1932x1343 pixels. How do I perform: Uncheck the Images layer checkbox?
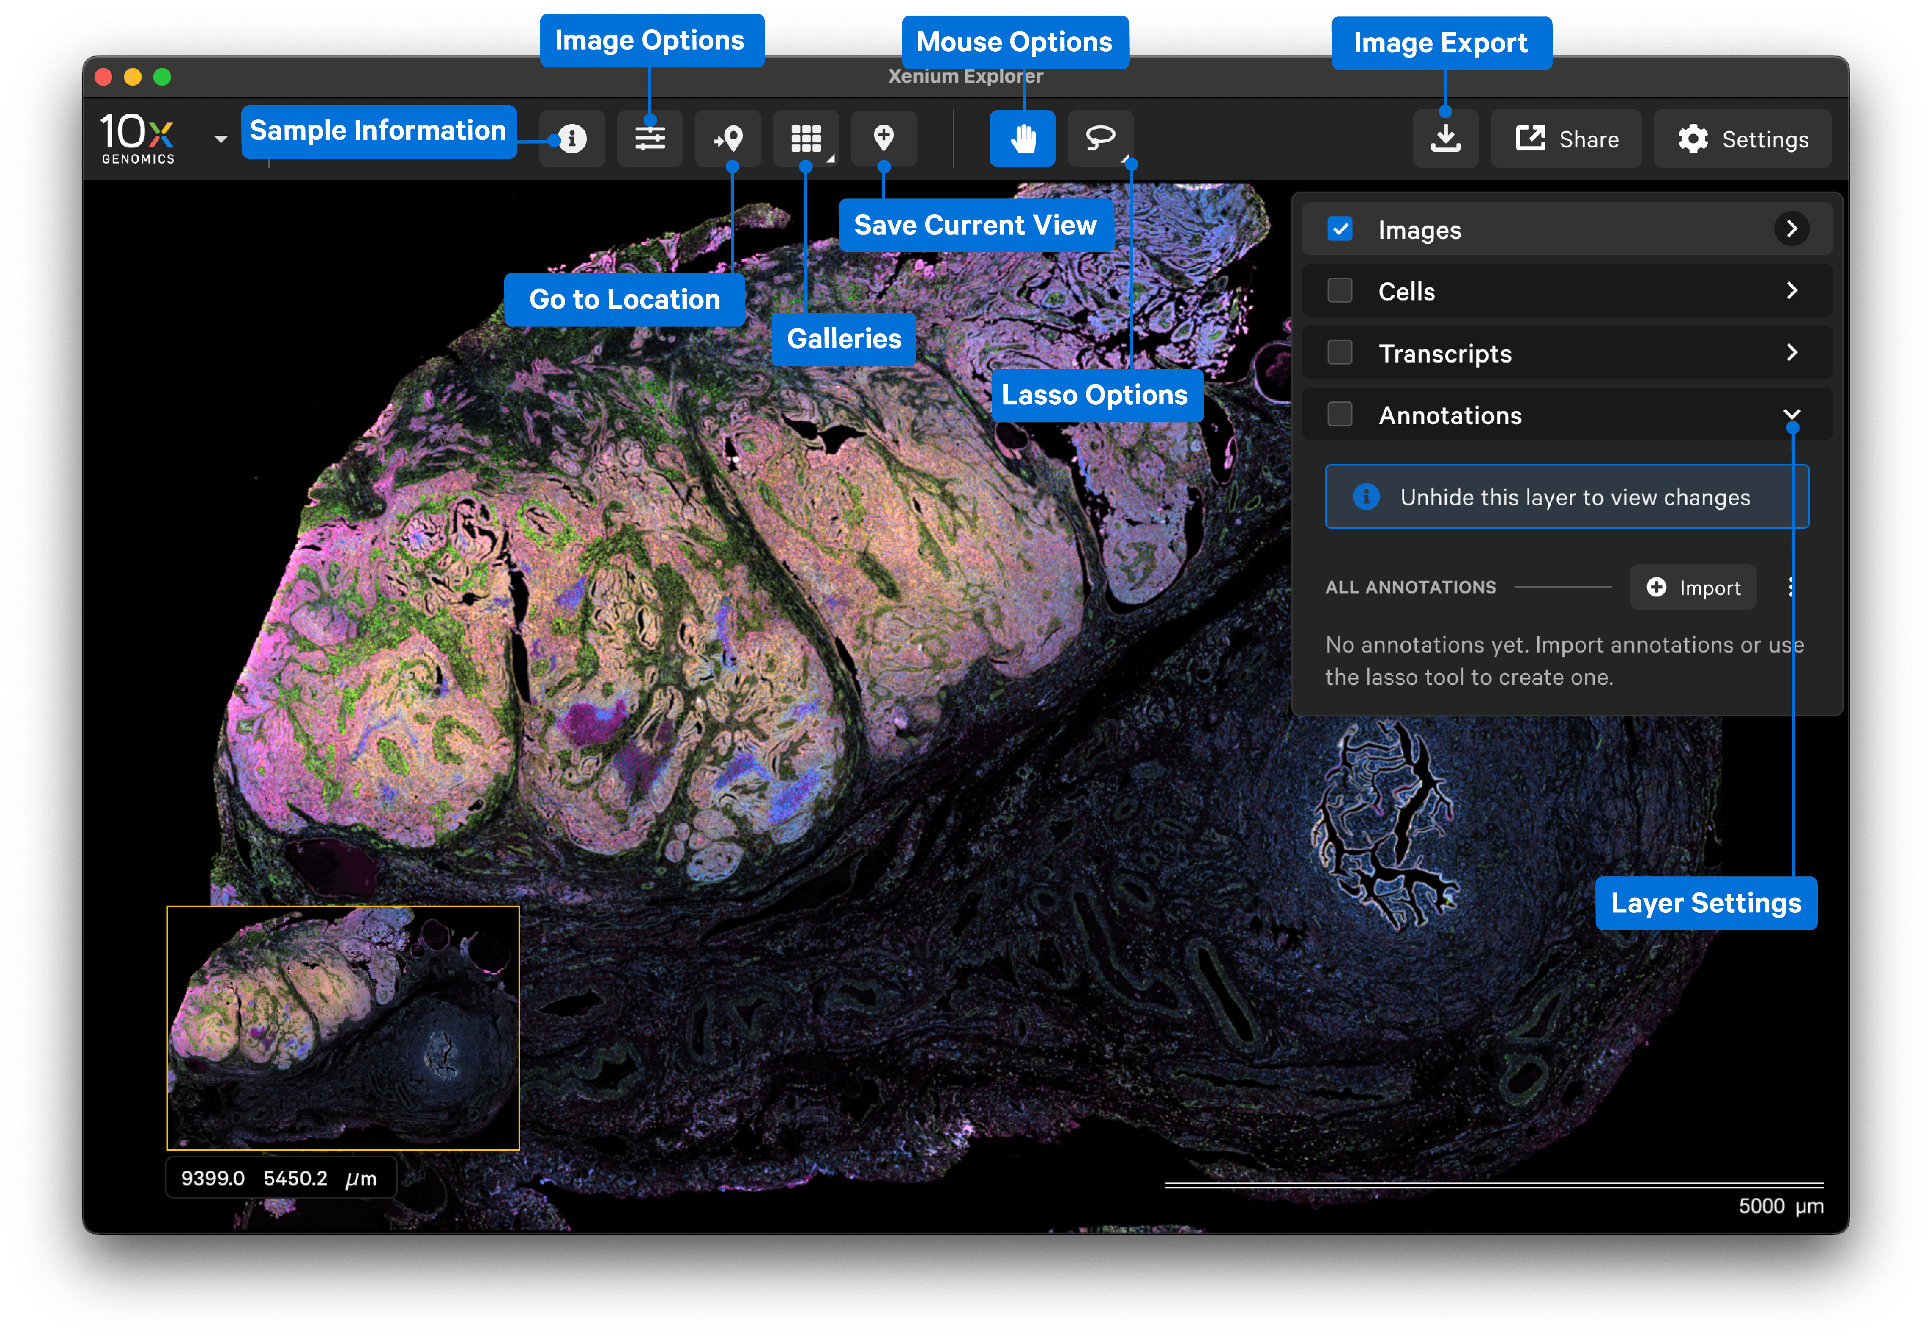[1340, 229]
